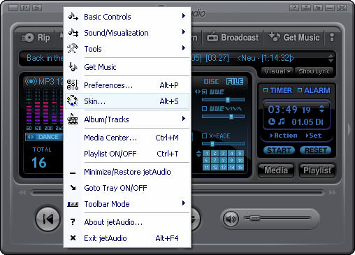
Task: Open the timer Set option
Action: click(x=314, y=136)
